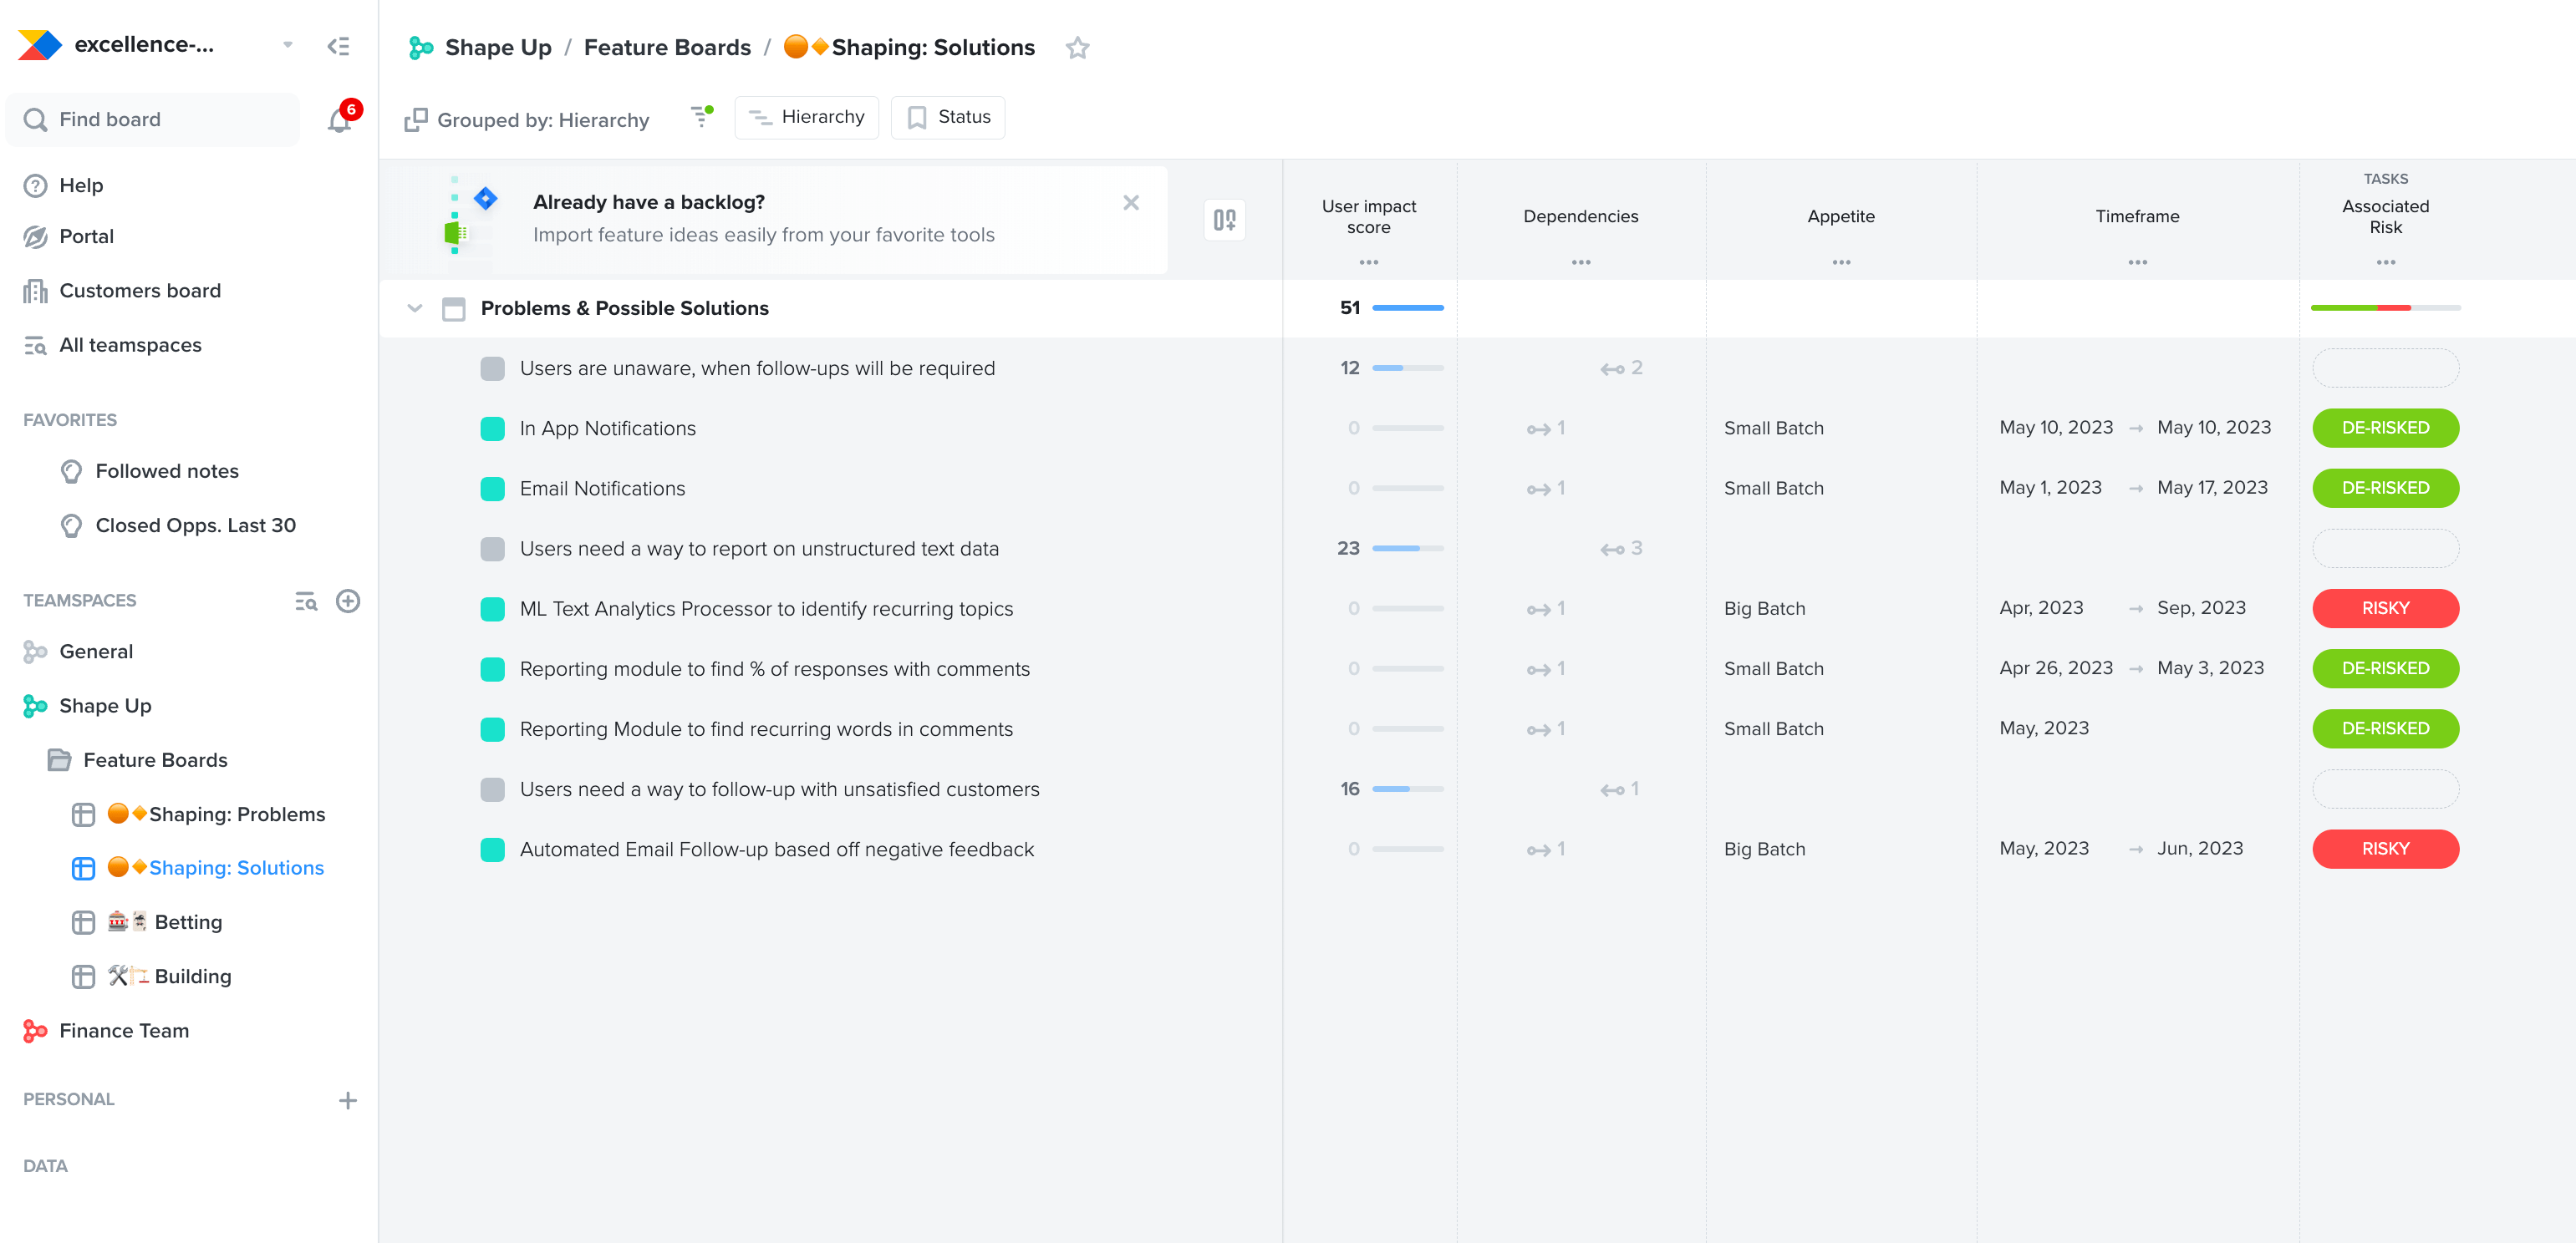Navigate to Feature Boards in the breadcrumb

tap(667, 47)
